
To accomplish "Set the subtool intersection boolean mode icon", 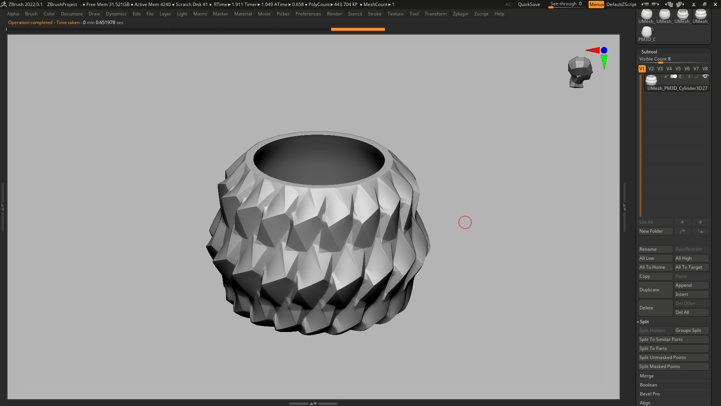I will (x=689, y=76).
